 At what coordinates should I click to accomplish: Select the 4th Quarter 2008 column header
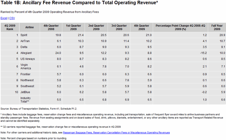(x=51, y=28)
